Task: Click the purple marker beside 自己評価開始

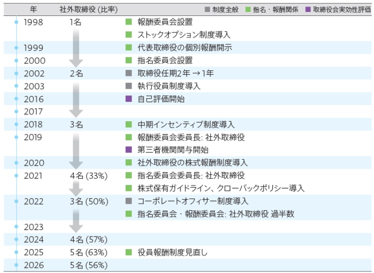Action: point(129,99)
